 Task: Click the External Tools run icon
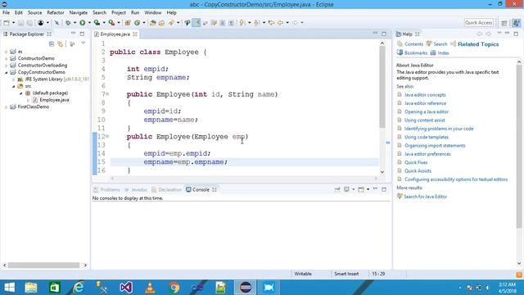(x=111, y=23)
